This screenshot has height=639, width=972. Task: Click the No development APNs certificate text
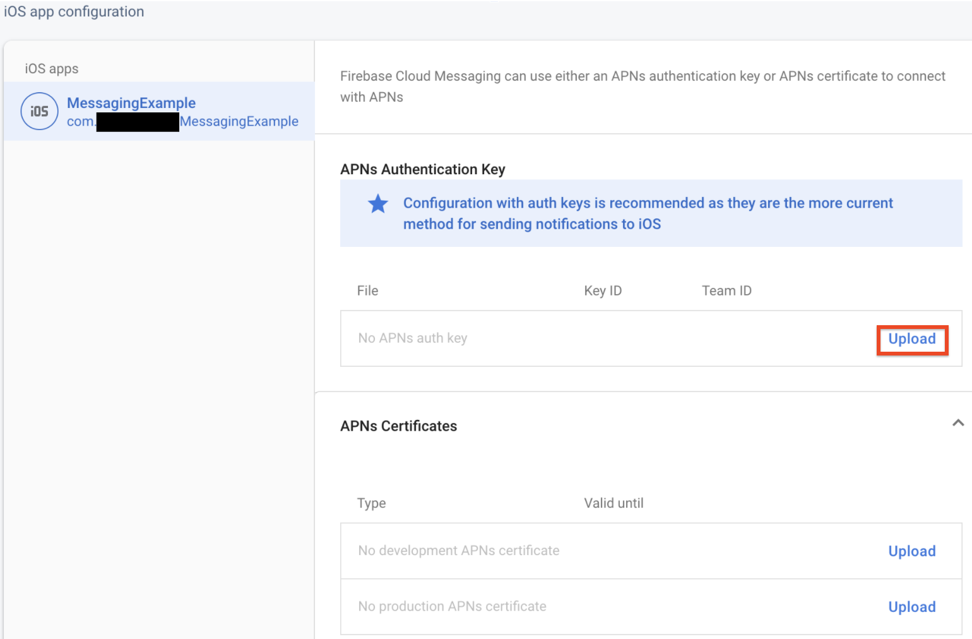(x=459, y=551)
